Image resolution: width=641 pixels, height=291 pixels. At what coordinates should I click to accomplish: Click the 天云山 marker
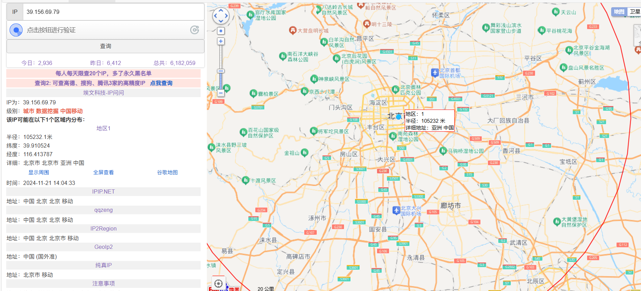(x=556, y=12)
